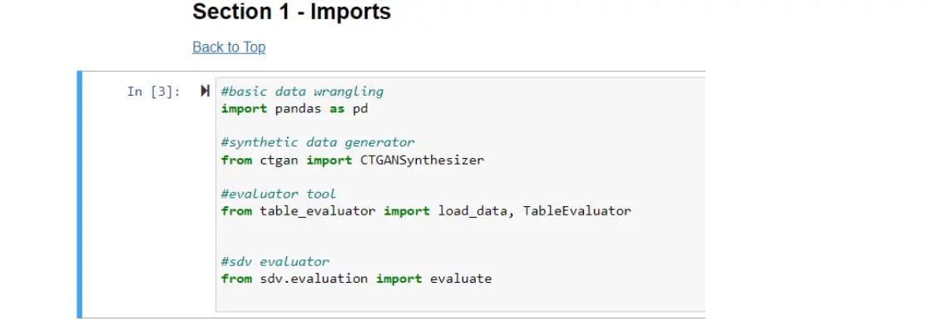Click the empty line below the evaluate import

coord(460,295)
